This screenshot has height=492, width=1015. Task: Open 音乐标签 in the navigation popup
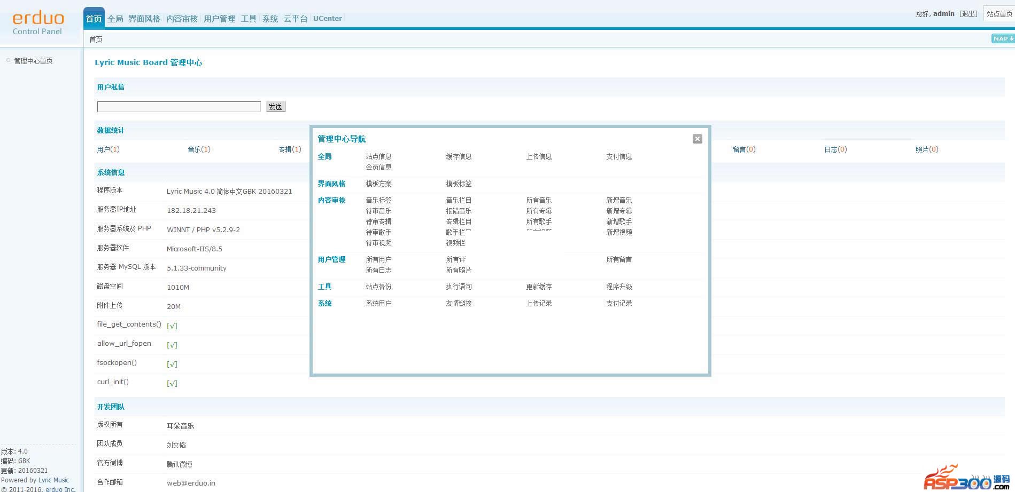(x=378, y=200)
